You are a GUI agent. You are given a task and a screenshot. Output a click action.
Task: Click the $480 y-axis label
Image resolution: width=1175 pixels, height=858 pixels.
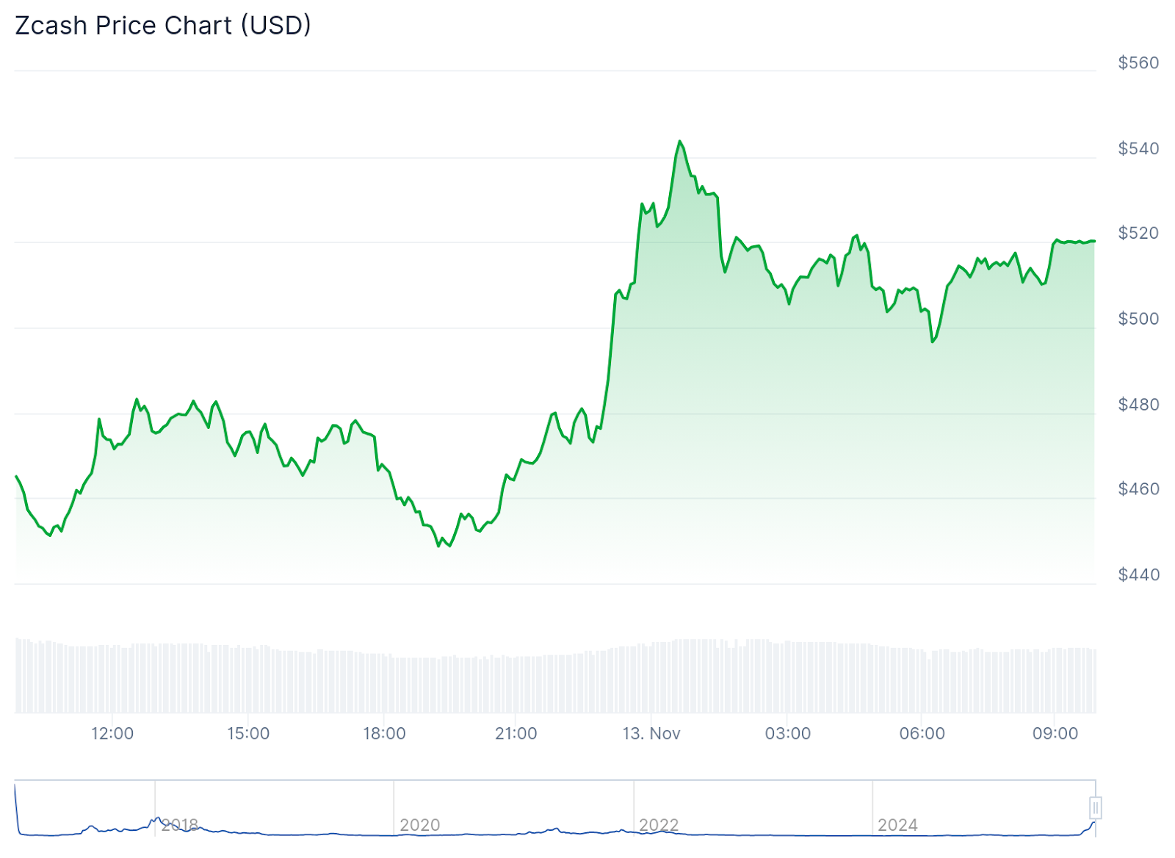tap(1138, 405)
